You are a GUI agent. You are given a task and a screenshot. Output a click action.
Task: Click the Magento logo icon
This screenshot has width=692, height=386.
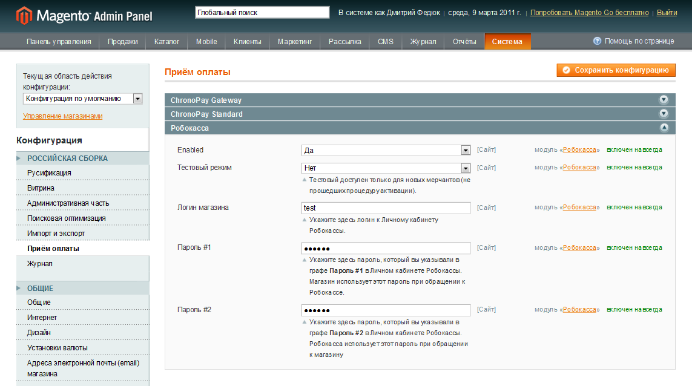pos(24,16)
